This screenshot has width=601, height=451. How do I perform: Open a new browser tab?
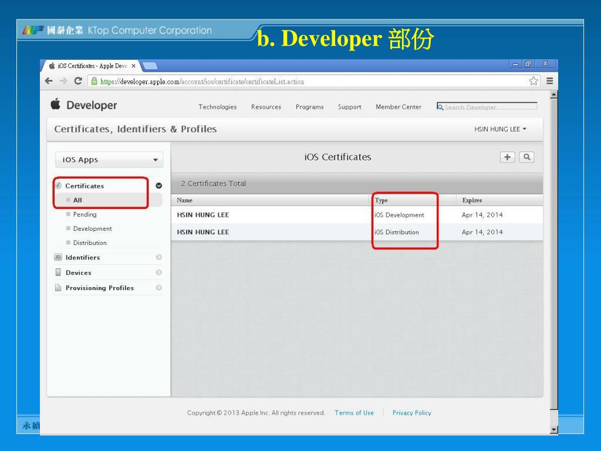point(150,66)
